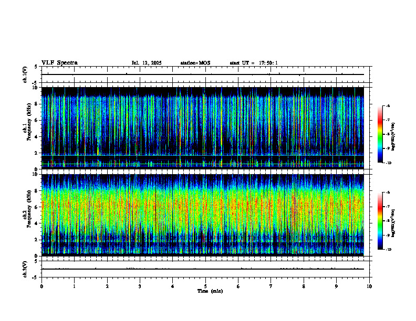Image resolution: width=416 pixels, height=321 pixels.
Task: Click the "-5" voltage tick of ch.1(V) panel
Action: point(35,83)
